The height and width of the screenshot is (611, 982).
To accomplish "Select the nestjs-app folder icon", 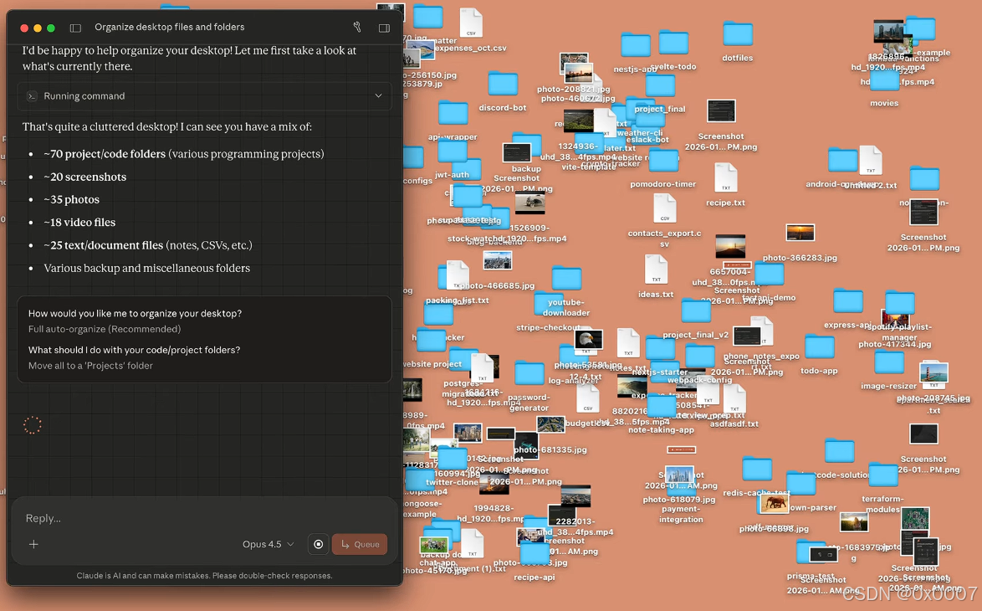I will pyautogui.click(x=636, y=46).
